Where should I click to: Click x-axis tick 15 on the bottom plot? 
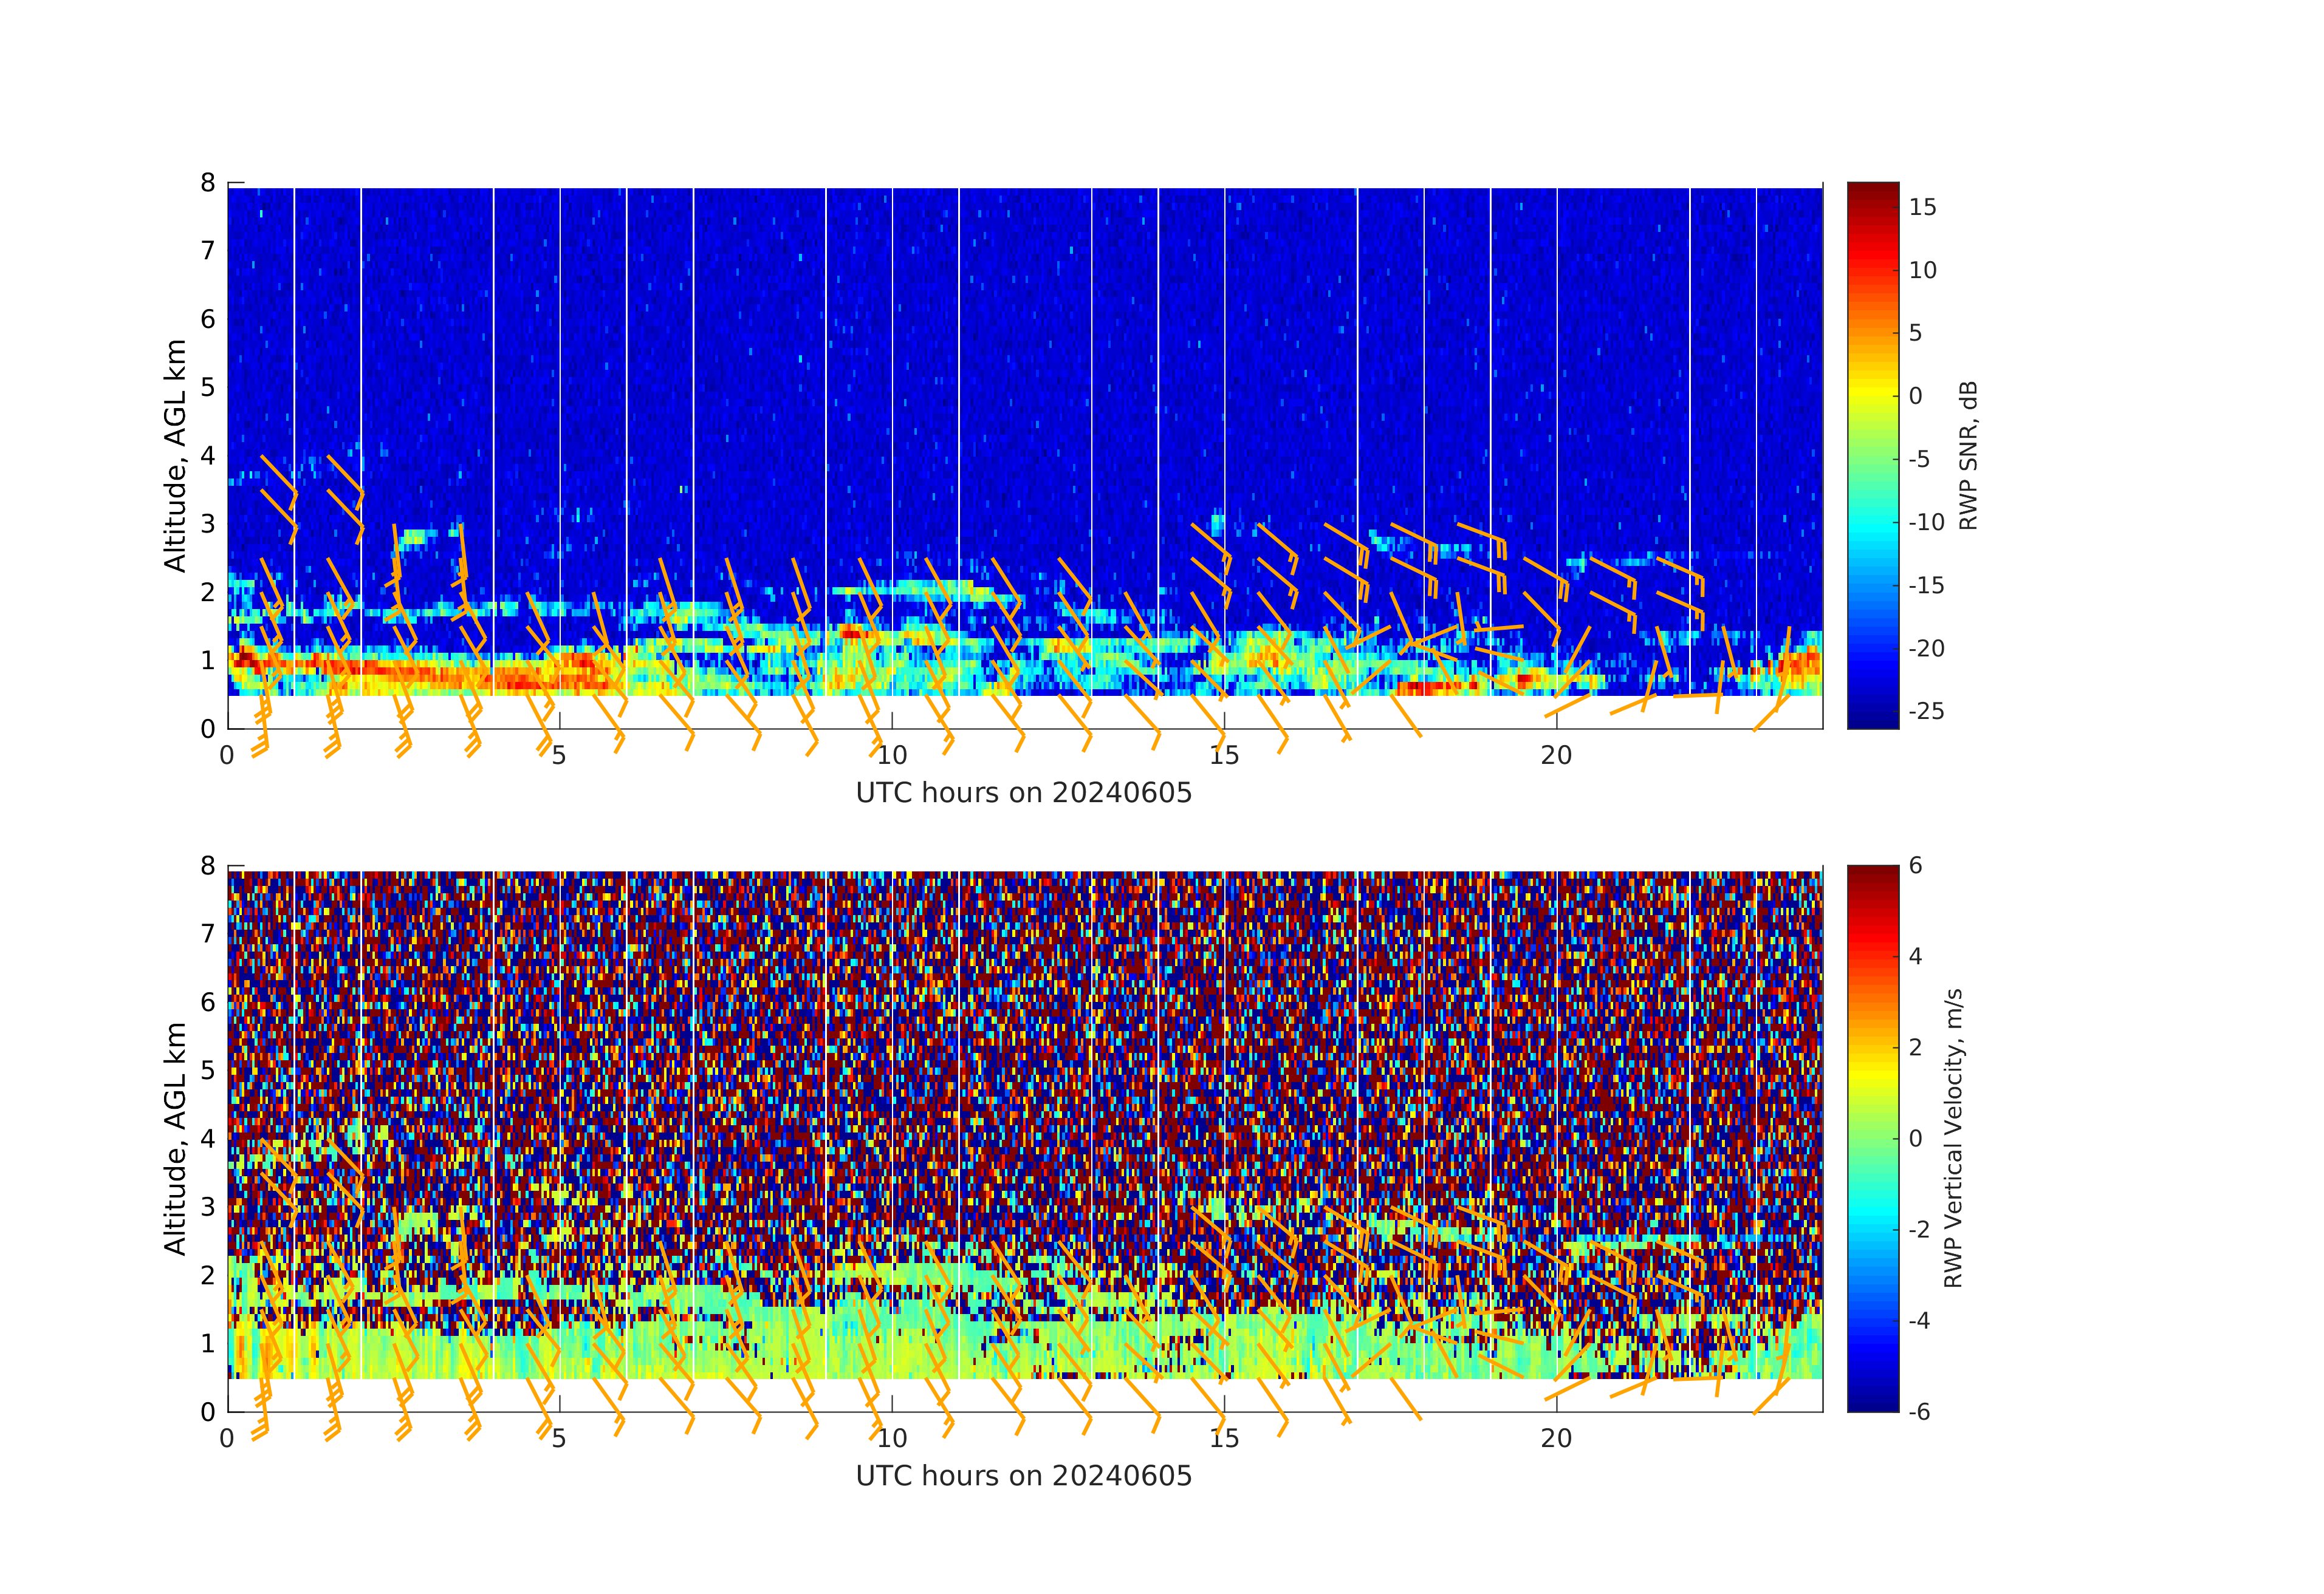tap(1224, 1439)
